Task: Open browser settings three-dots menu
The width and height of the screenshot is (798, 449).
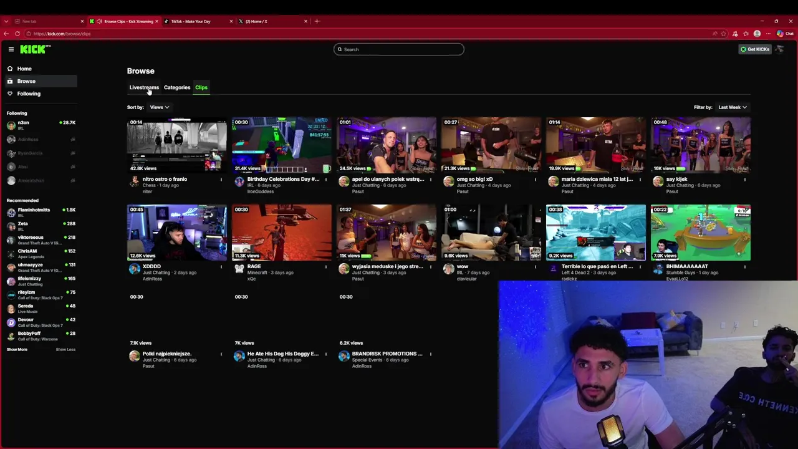Action: click(x=769, y=34)
